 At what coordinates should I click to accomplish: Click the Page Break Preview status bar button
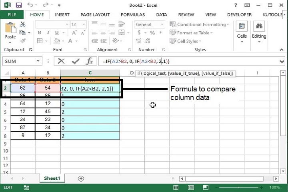click(206, 188)
